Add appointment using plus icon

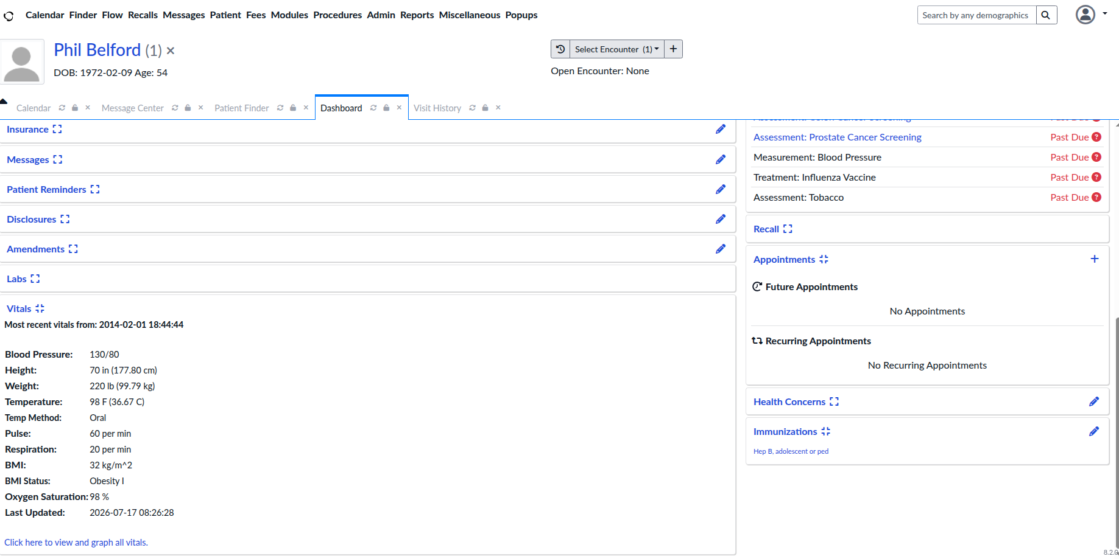(x=1095, y=259)
